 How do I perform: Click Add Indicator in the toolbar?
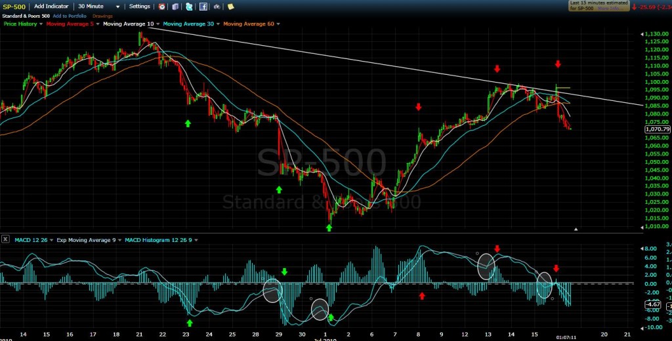tap(51, 6)
